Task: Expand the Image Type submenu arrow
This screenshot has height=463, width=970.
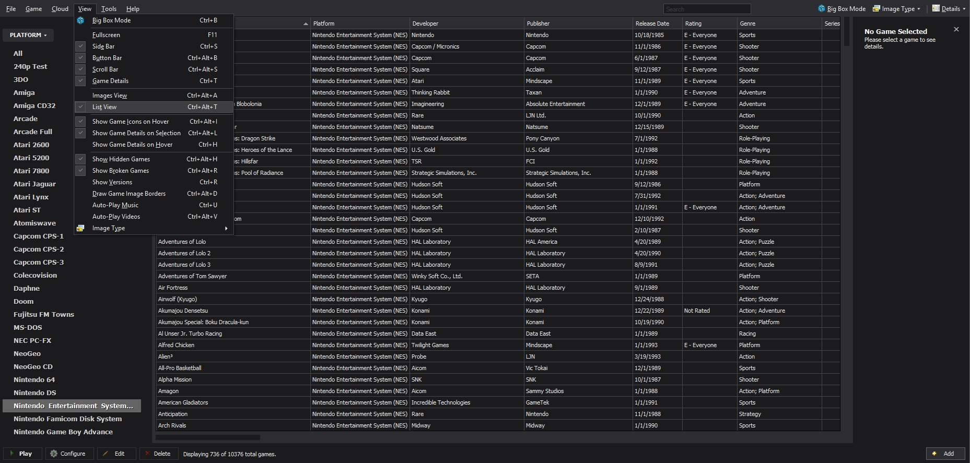Action: (x=226, y=228)
